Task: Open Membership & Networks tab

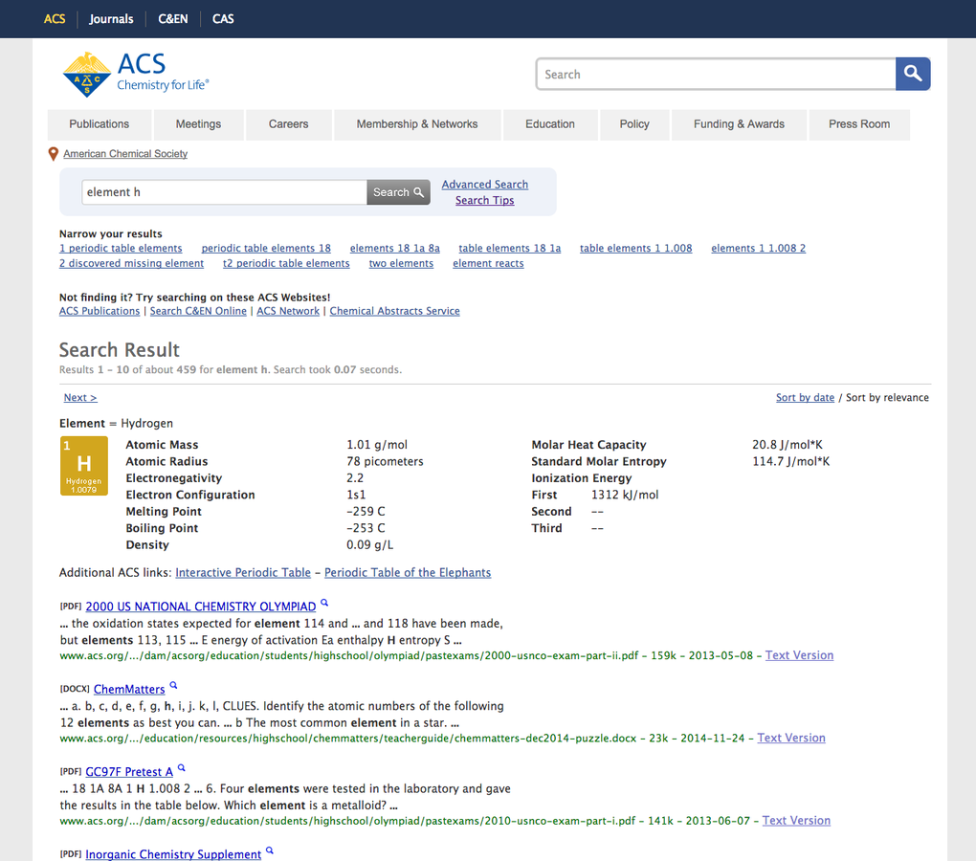Action: (x=417, y=124)
